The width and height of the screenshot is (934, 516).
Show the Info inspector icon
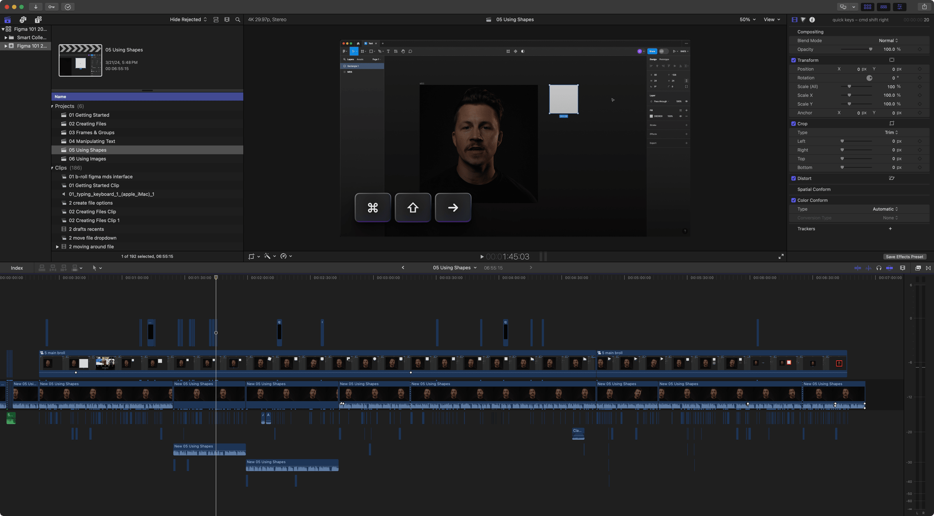(812, 19)
